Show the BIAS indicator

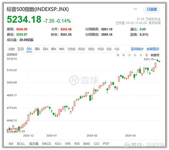87,144
